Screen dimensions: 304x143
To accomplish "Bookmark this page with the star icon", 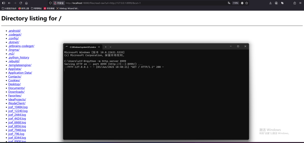I will 247,3.
